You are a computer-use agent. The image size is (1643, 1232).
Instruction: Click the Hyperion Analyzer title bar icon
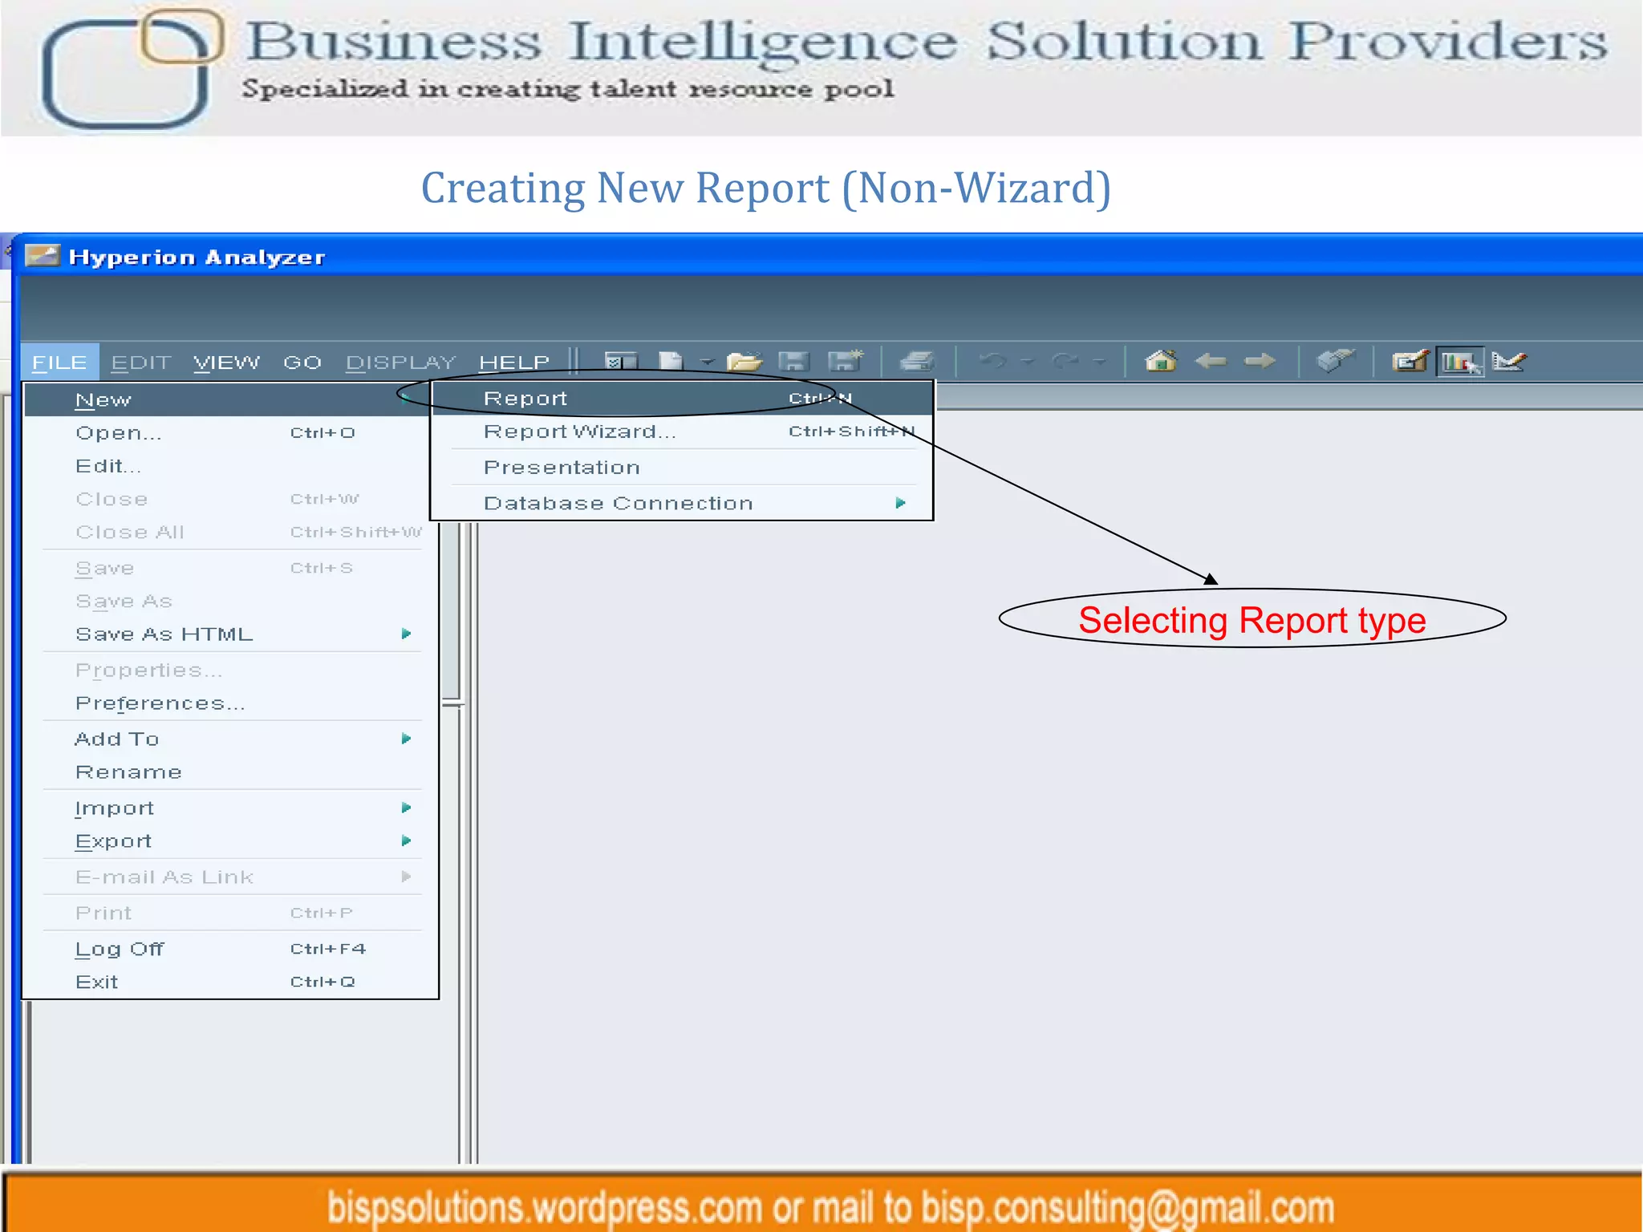click(43, 256)
